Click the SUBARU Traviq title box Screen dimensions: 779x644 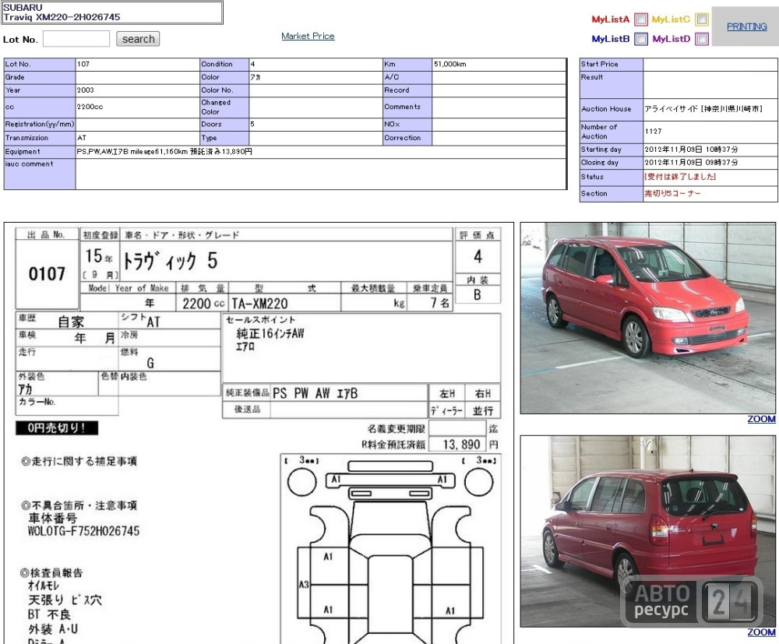pyautogui.click(x=112, y=12)
